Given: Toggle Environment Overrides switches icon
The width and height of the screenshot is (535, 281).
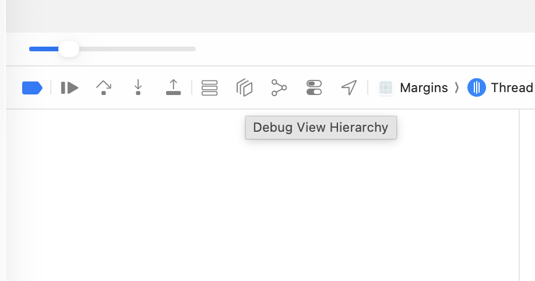Looking at the screenshot, I should click(314, 88).
